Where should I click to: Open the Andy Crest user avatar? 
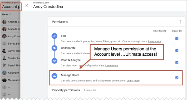point(4,36)
